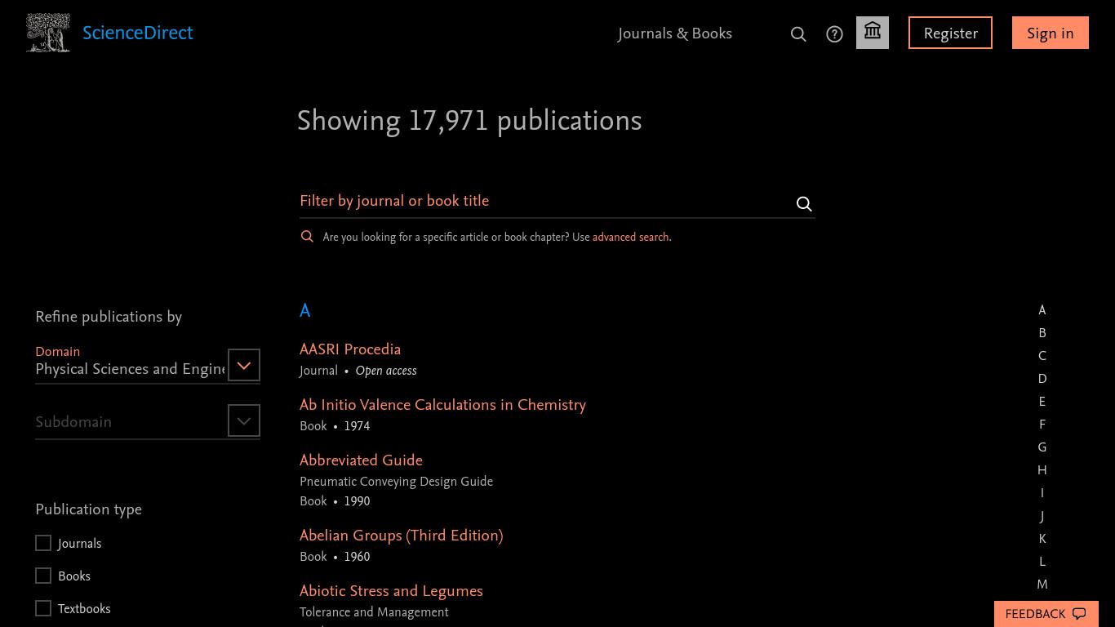Jump to letter H in index
The image size is (1115, 627).
pyautogui.click(x=1042, y=470)
